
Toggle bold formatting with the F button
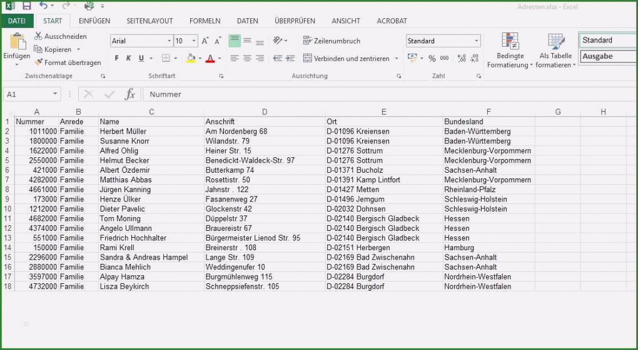tap(116, 58)
